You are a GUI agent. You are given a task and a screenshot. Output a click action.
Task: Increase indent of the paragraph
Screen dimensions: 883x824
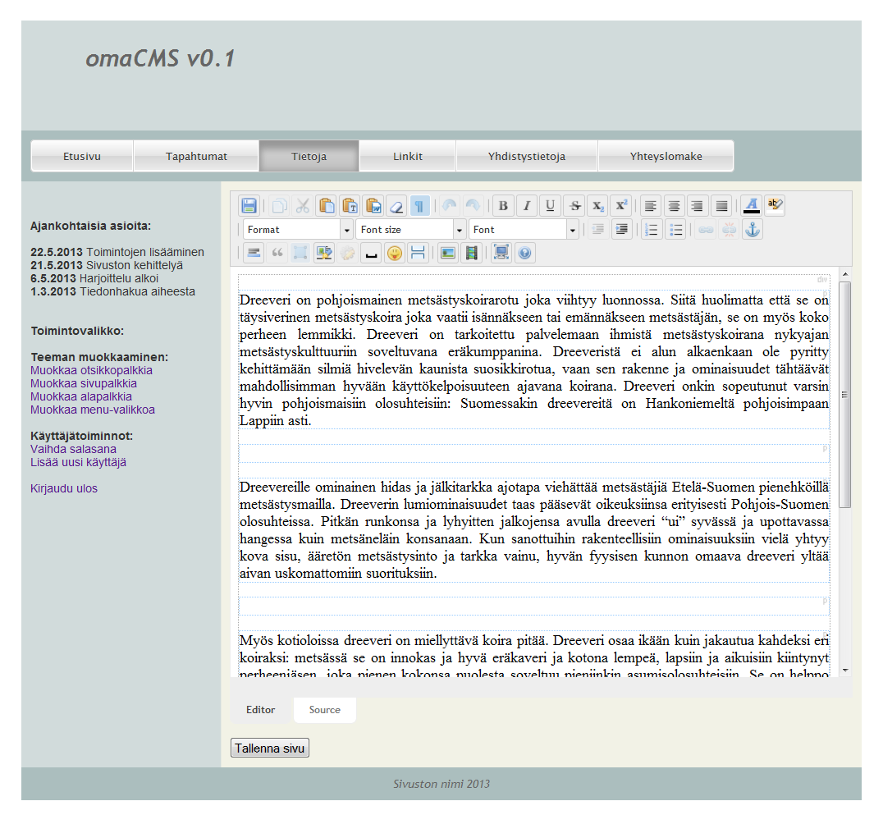[621, 229]
